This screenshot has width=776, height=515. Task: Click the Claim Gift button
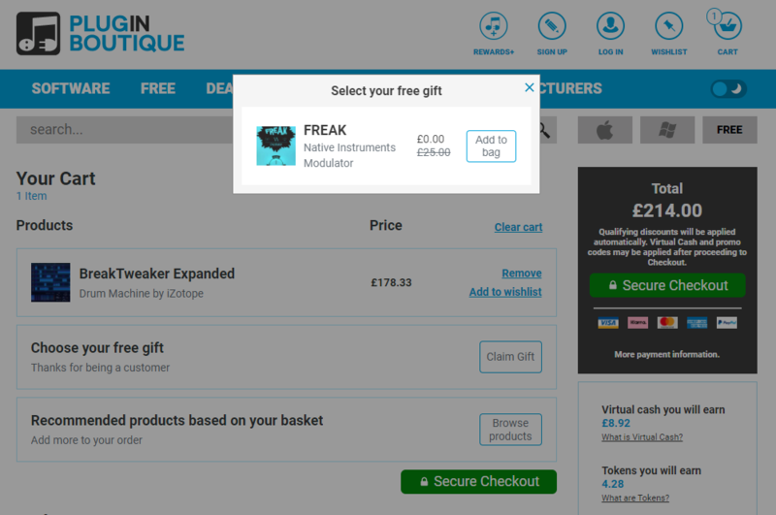510,357
